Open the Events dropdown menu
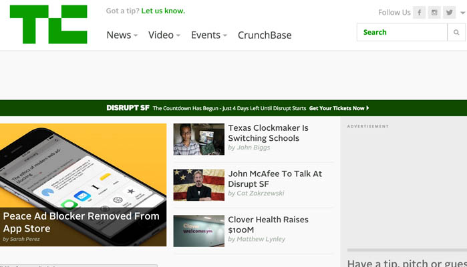Viewport: 467px width, 267px height. (208, 35)
